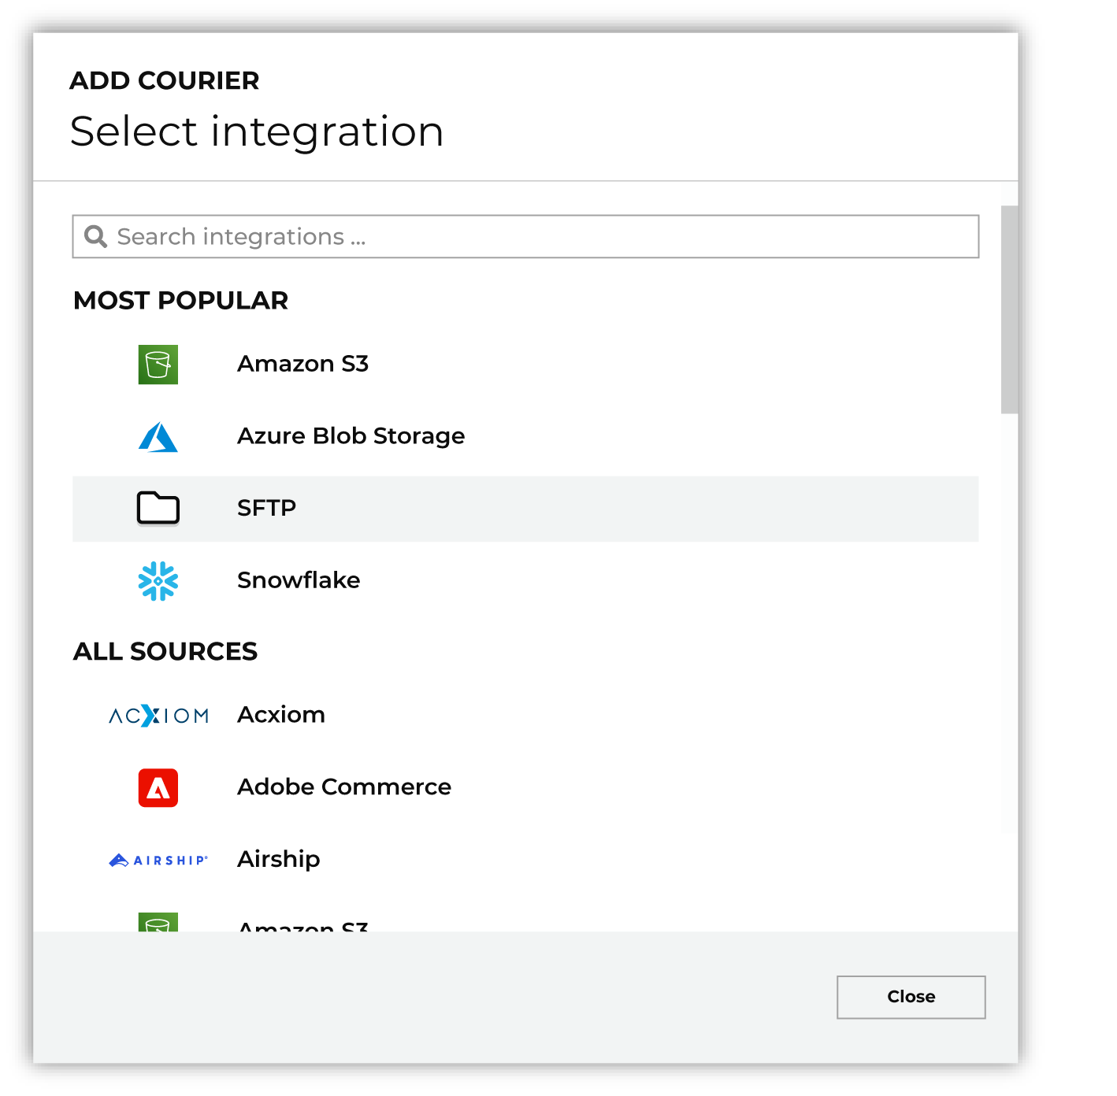The height and width of the screenshot is (1096, 1117).
Task: Click the Adobe Commerce red logo icon
Action: 158,788
